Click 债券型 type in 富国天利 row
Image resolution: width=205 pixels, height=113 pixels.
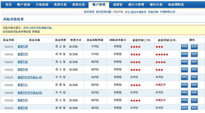pyautogui.click(x=60, y=54)
